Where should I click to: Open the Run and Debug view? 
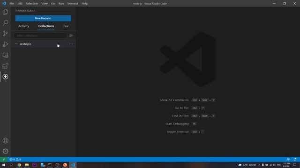pyautogui.click(x=5, y=44)
